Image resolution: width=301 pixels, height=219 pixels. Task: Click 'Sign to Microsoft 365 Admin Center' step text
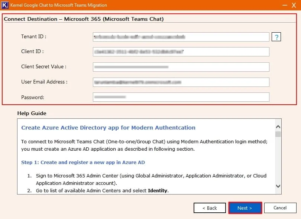point(151,180)
